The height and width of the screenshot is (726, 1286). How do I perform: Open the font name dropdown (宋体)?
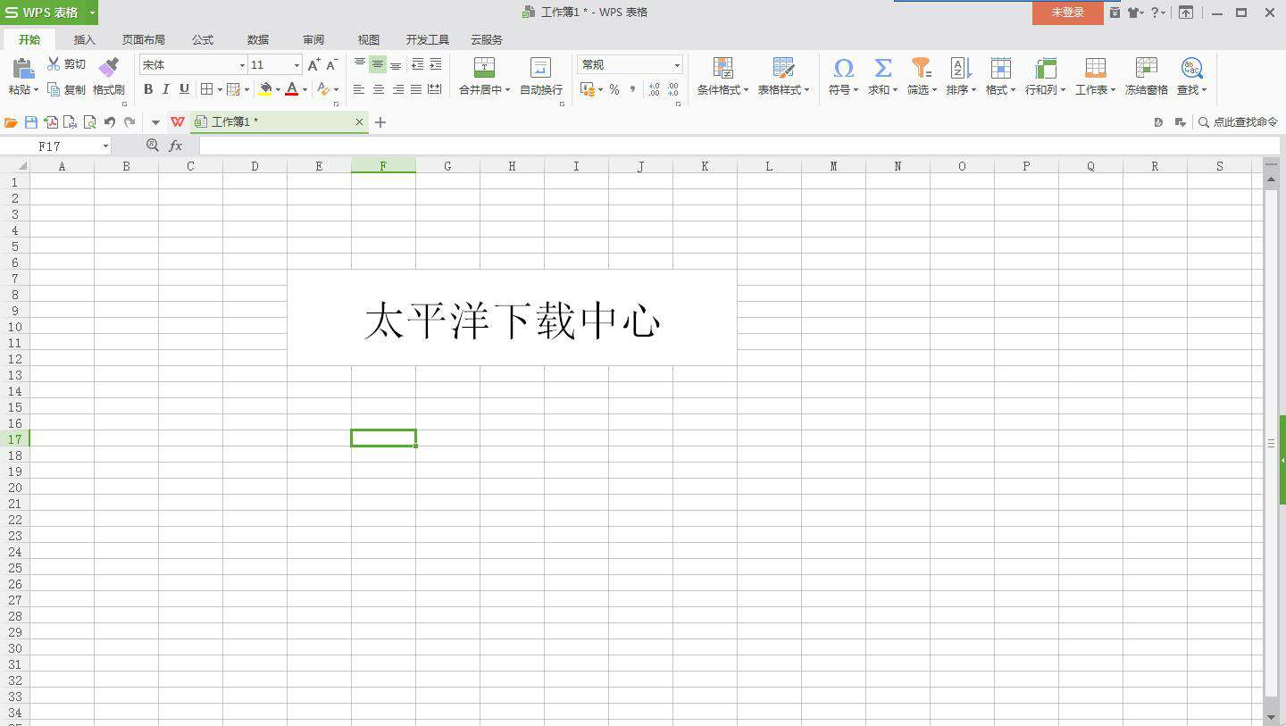pyautogui.click(x=241, y=65)
